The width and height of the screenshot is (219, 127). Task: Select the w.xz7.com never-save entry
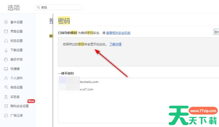86,89
